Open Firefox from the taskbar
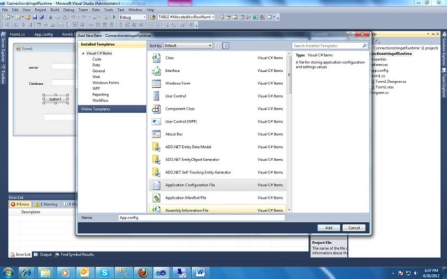This screenshot has height=279, width=447. (143, 273)
